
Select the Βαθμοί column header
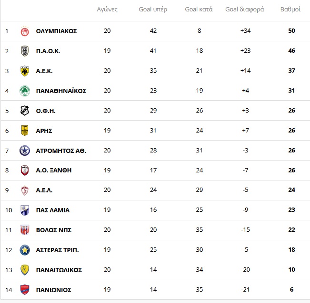click(x=290, y=9)
